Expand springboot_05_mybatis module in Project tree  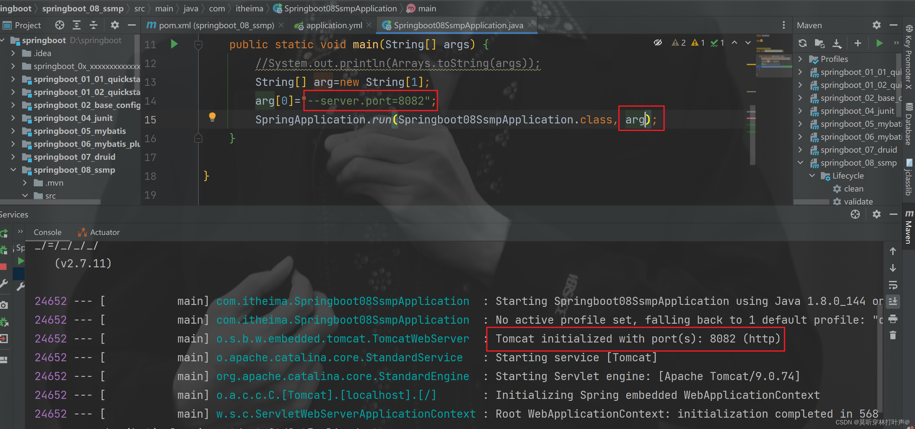point(13,131)
